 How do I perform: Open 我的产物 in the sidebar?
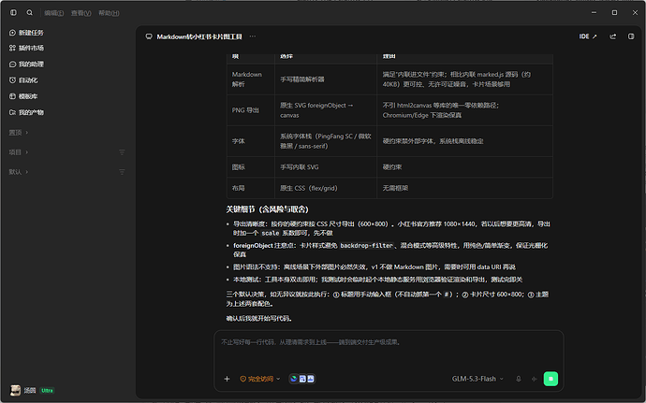pos(26,112)
